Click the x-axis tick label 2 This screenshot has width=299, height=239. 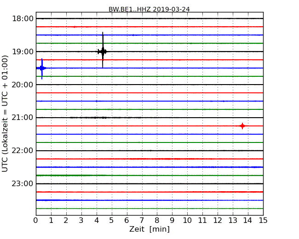pyautogui.click(x=66, y=221)
